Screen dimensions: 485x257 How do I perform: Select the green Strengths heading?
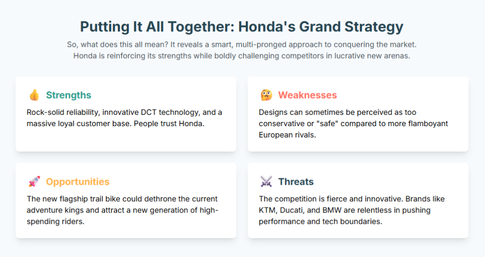pos(69,95)
